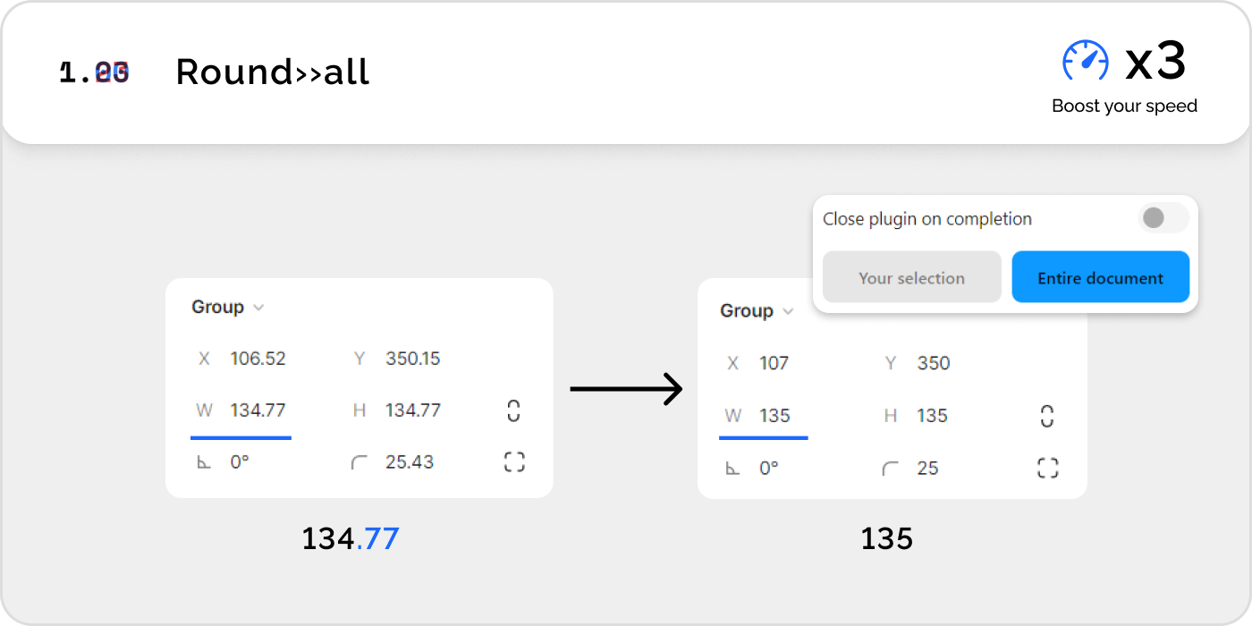Click the speedometer boost icon
This screenshot has width=1252, height=626.
coord(1086,61)
